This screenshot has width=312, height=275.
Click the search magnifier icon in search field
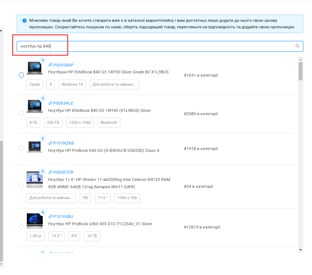coord(297,46)
